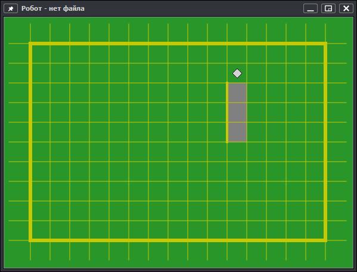The height and width of the screenshot is (272, 357).
Task: Click the bottom-right corner cell of the field
Action: tap(315, 230)
